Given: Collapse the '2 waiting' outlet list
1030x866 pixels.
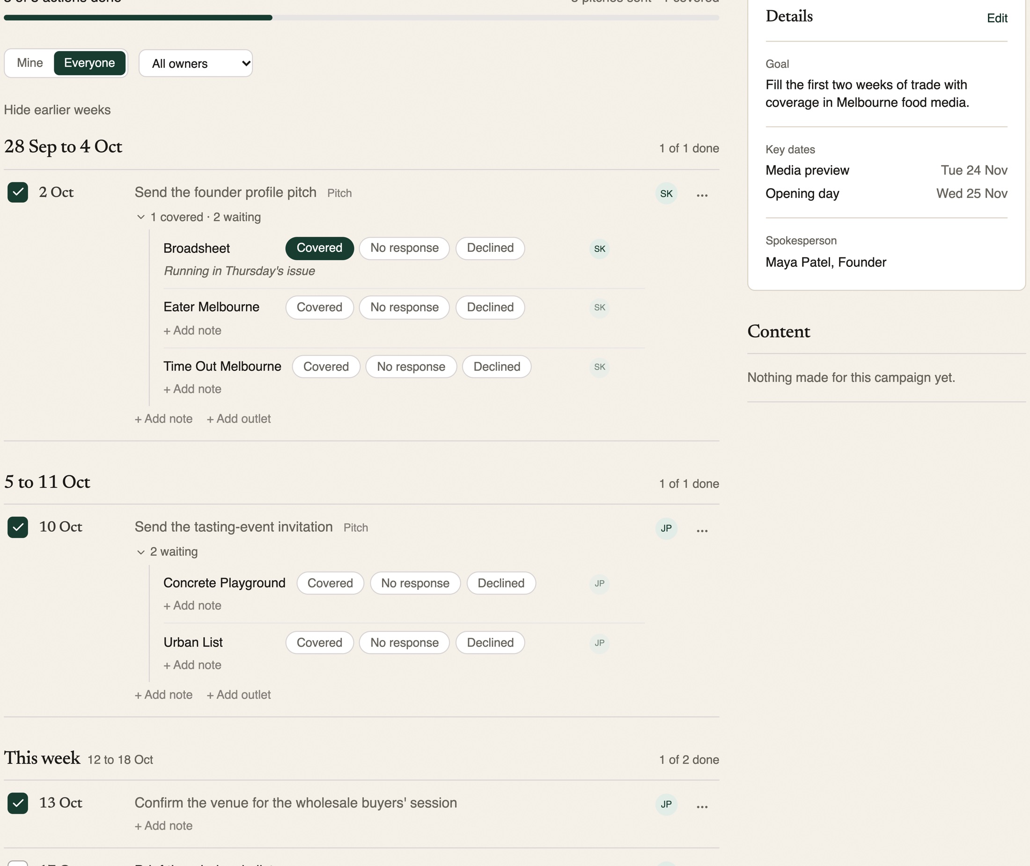Looking at the screenshot, I should pos(167,552).
